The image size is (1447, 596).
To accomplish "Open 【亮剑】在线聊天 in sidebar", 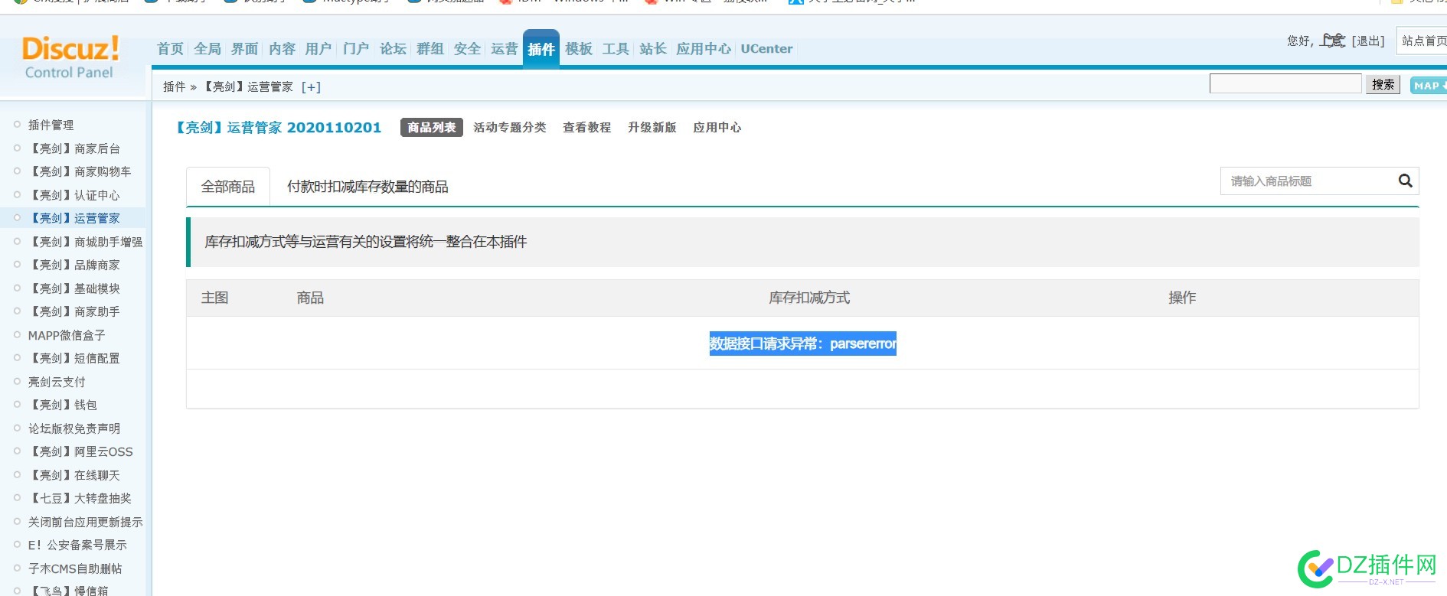I will click(74, 475).
